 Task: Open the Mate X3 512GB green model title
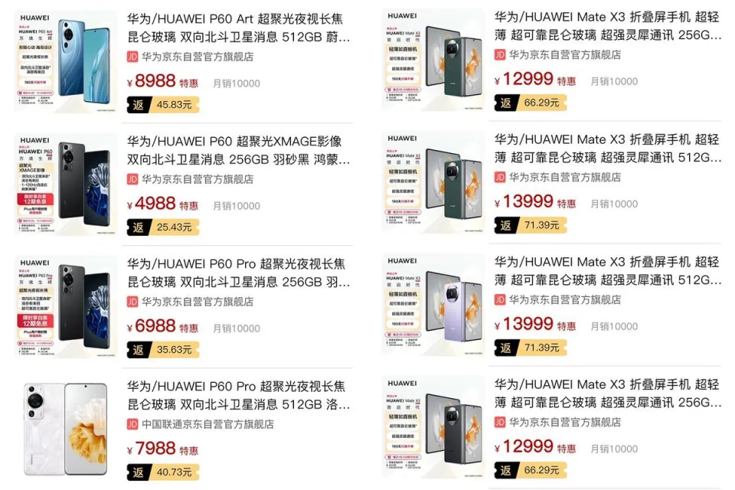click(607, 149)
